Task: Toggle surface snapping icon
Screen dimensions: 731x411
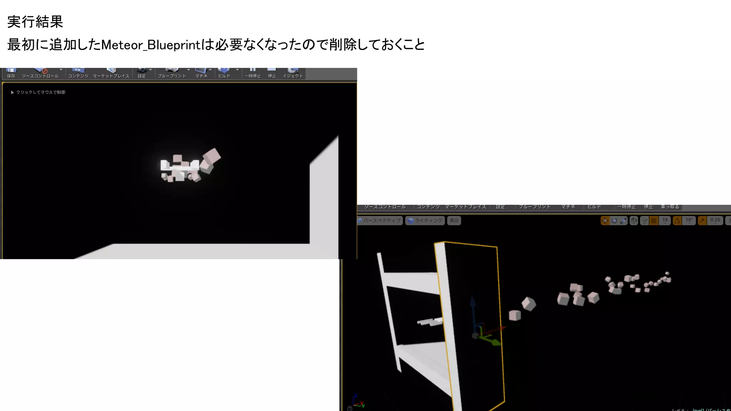Action: (644, 221)
